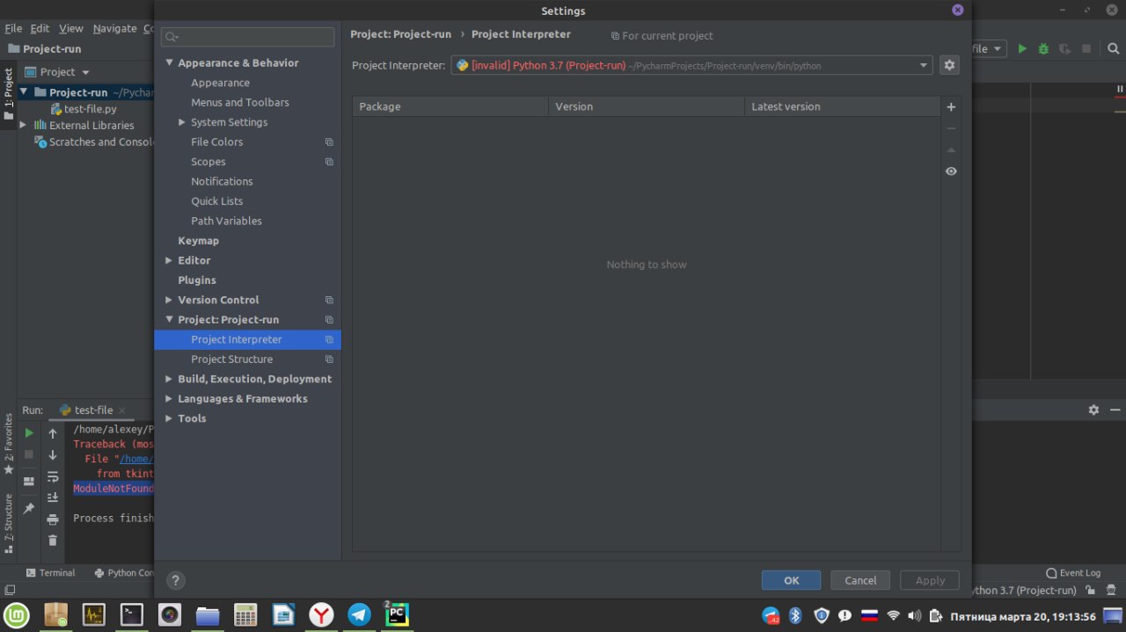Image resolution: width=1126 pixels, height=632 pixels.
Task: Click the down arrow in Run panel
Action: (x=53, y=454)
